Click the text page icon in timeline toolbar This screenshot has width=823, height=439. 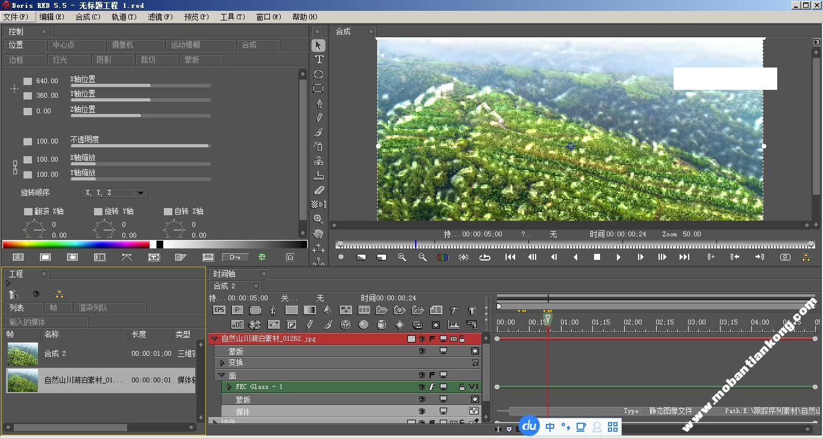tap(436, 310)
